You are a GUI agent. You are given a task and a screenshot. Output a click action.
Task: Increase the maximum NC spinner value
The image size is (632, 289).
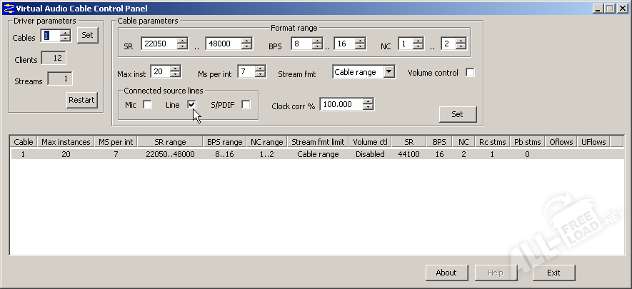click(461, 41)
